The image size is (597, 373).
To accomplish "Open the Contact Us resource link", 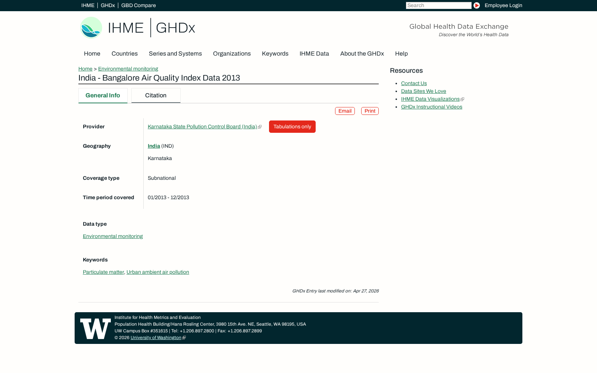I will (x=414, y=83).
